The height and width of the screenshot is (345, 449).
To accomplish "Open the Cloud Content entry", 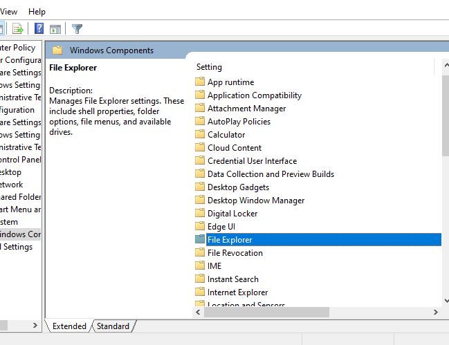I will coord(235,148).
